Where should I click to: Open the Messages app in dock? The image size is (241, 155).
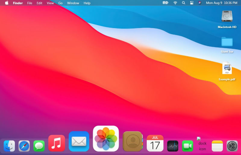39,146
